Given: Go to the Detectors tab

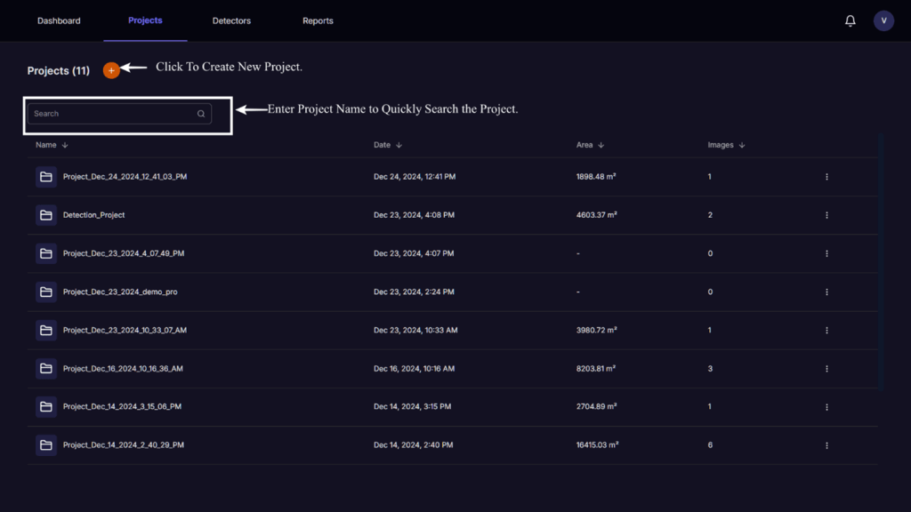Looking at the screenshot, I should coord(231,21).
